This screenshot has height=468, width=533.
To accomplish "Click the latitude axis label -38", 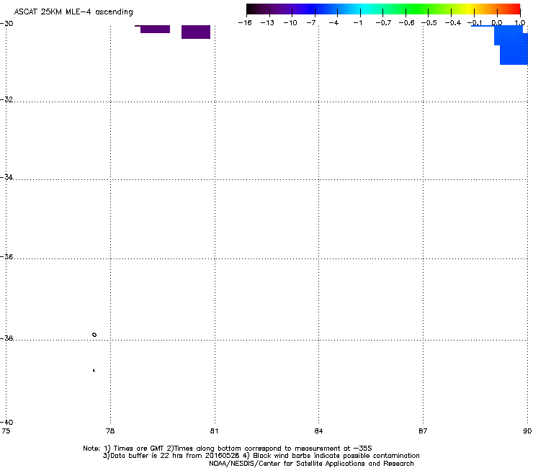I will pos(6,338).
